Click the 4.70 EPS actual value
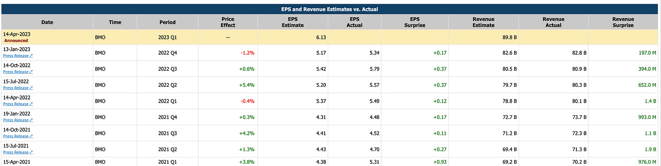The height and width of the screenshot is (166, 661). tap(374, 149)
